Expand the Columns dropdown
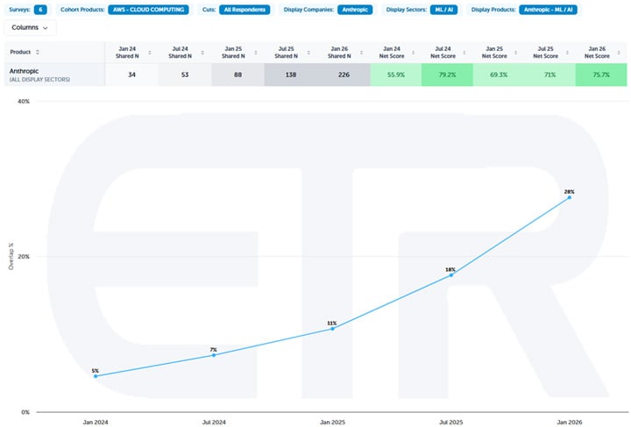631x427 pixels. 31,28
